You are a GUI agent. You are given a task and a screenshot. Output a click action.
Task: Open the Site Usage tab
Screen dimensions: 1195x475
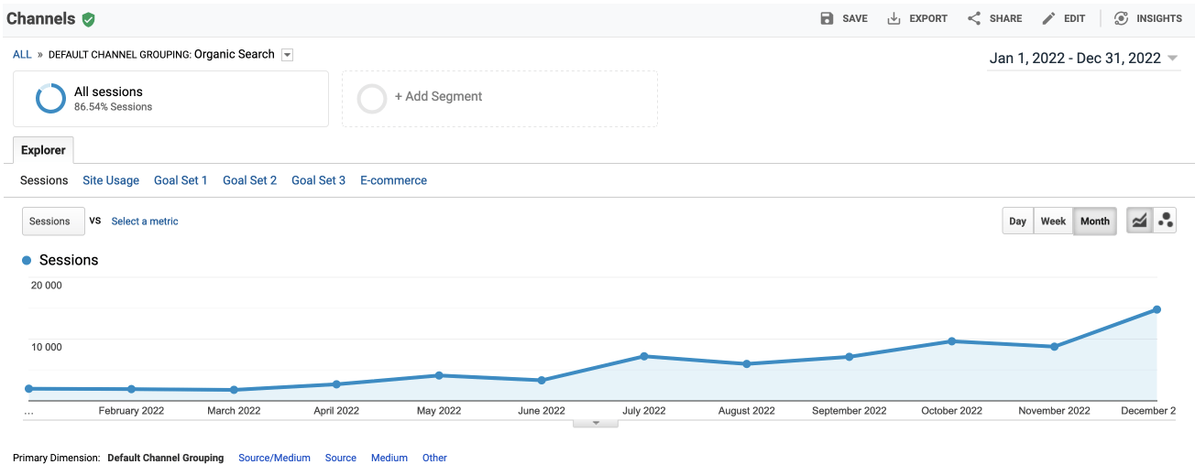pyautogui.click(x=111, y=180)
